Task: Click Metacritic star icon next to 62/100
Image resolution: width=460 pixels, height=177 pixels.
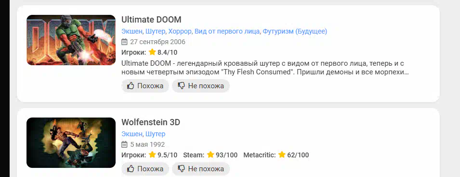Action: pyautogui.click(x=282, y=155)
